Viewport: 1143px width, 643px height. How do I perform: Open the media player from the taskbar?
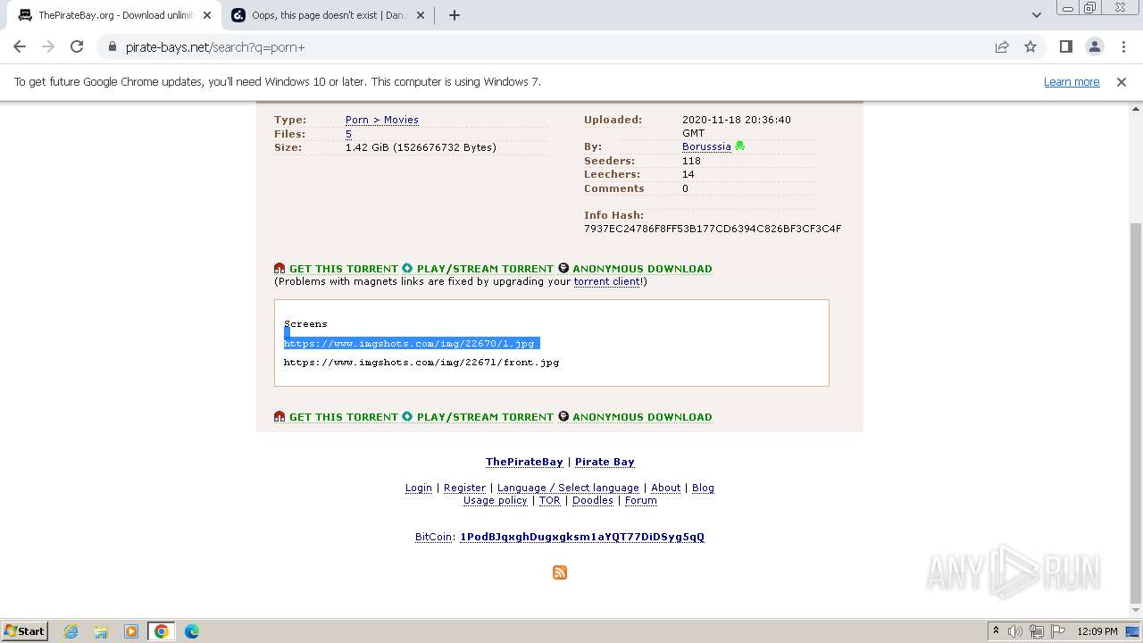click(x=131, y=631)
